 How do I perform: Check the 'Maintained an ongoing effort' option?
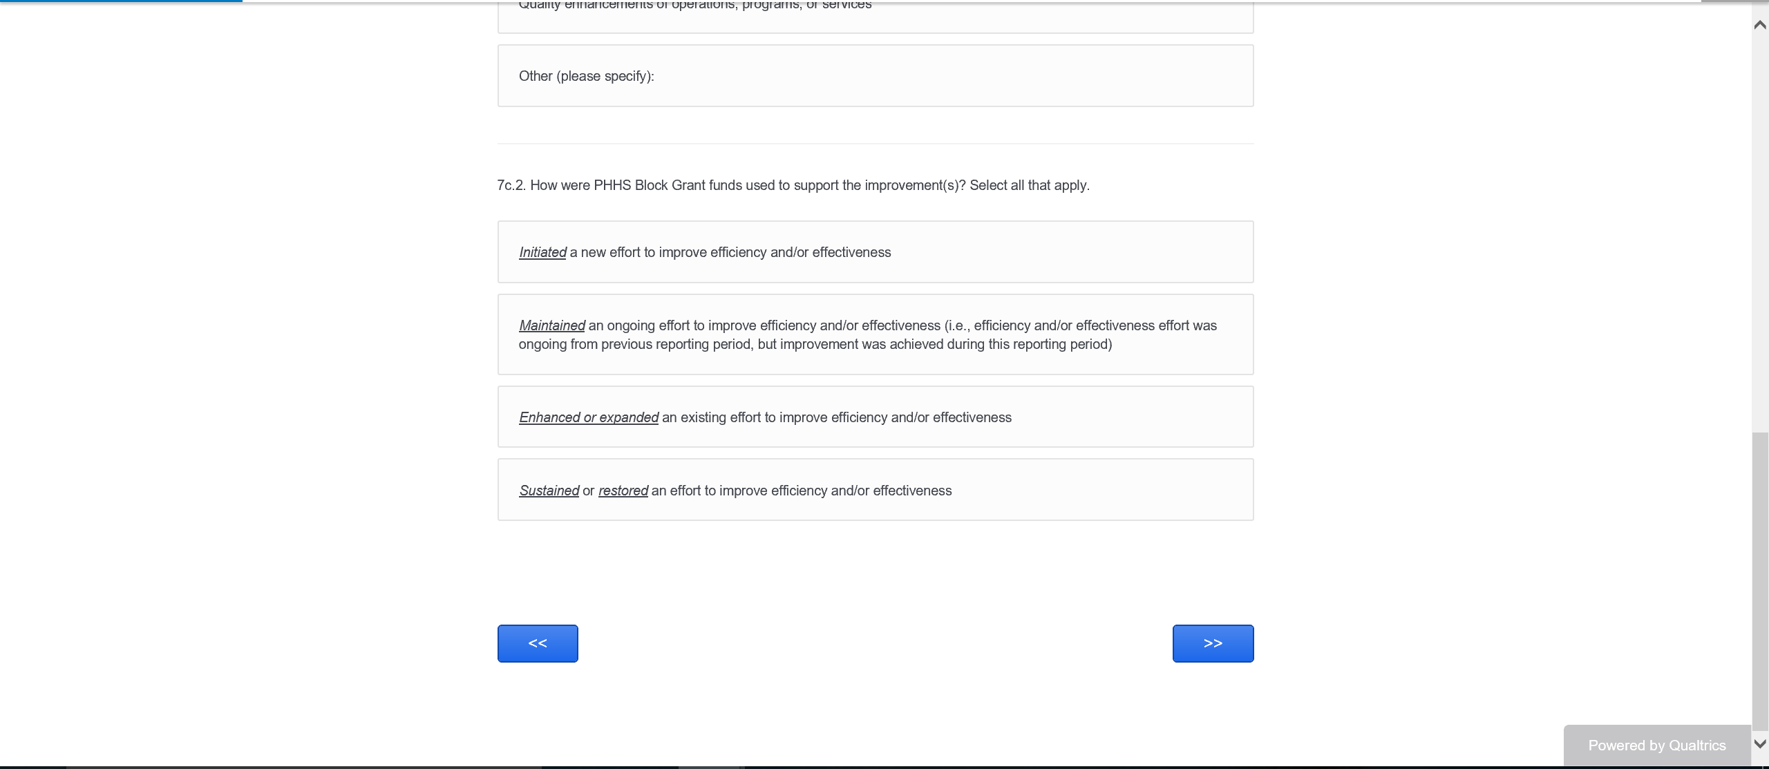875,334
